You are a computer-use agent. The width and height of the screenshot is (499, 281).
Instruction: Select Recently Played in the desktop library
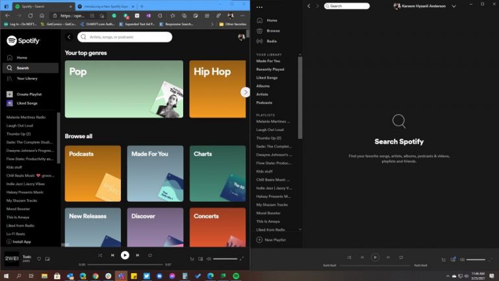point(270,69)
